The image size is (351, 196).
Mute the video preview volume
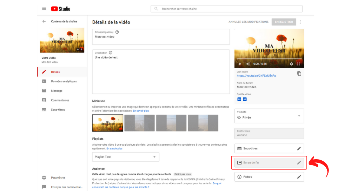[x=248, y=64]
